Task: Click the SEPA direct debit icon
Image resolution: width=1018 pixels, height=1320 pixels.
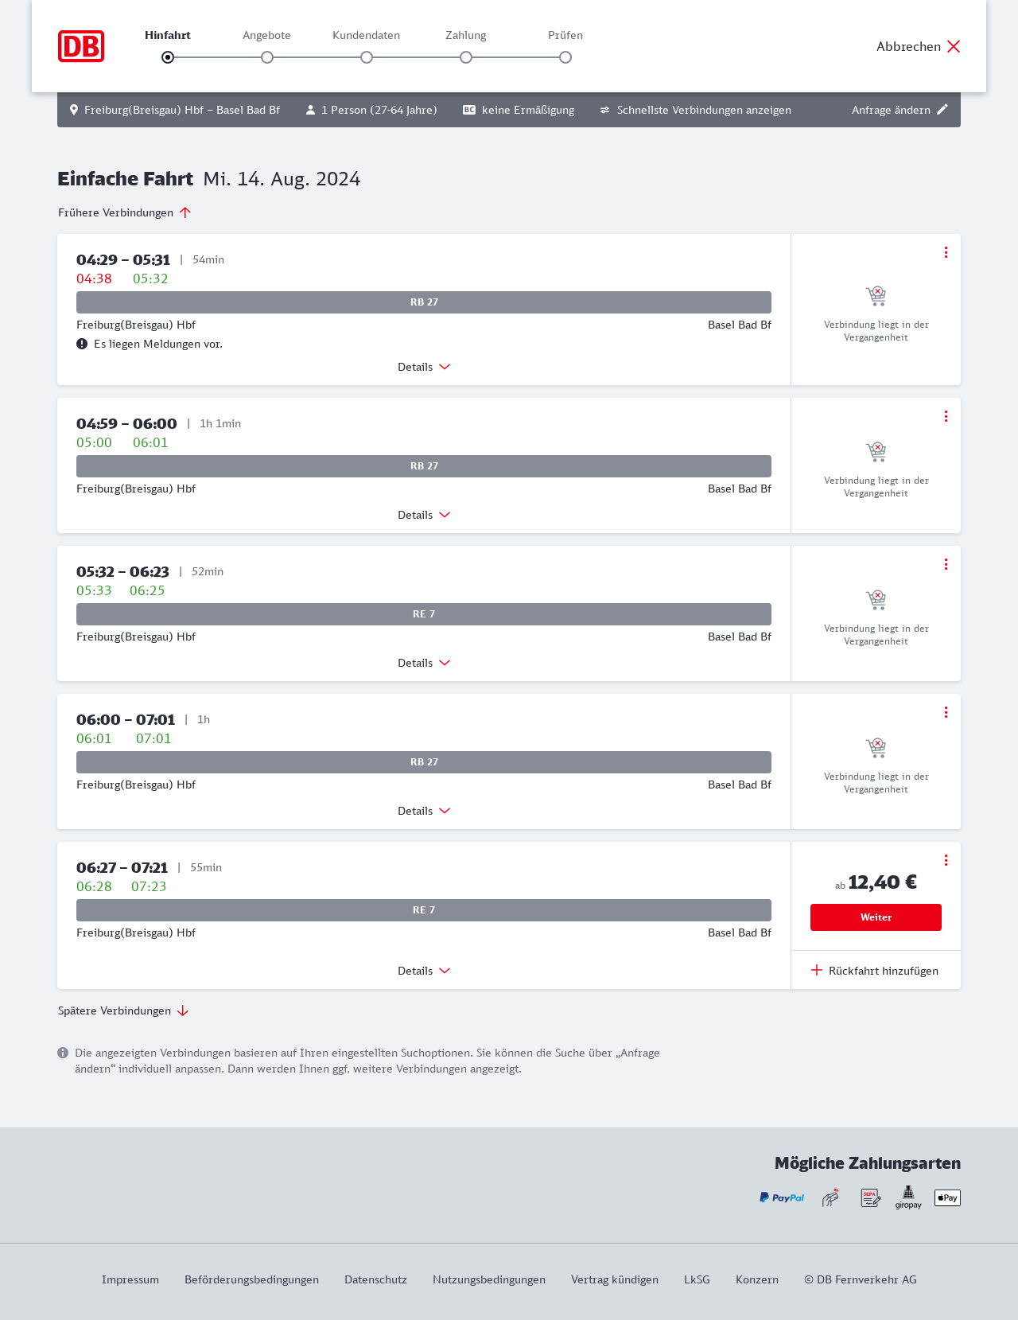Action: coord(870,1197)
